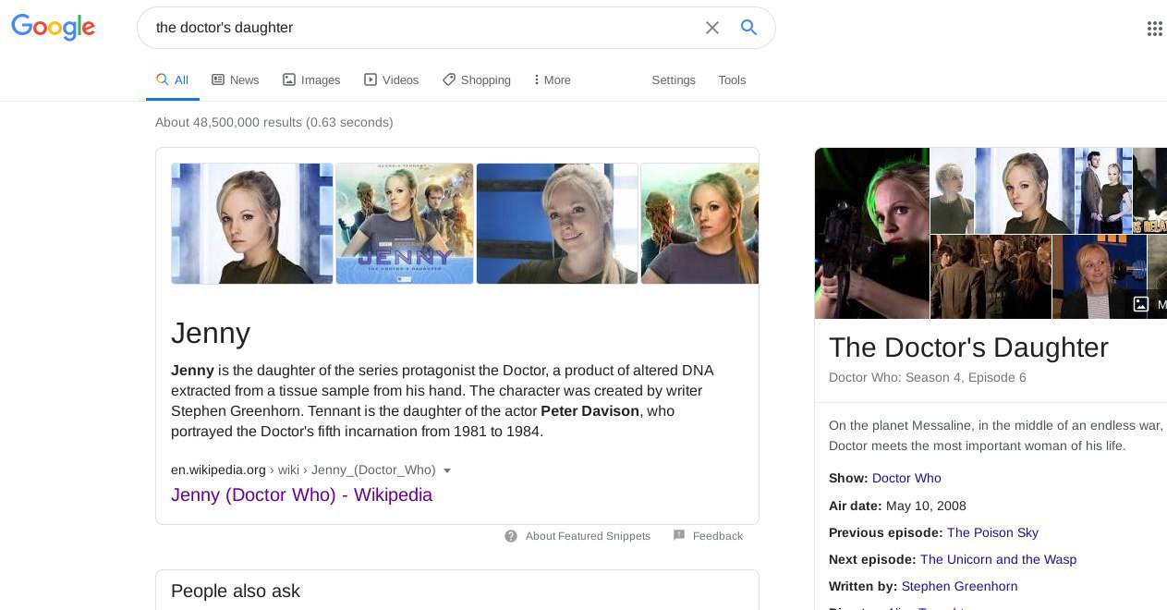The height and width of the screenshot is (610, 1167).
Task: Click The Doctor's Daughter panel title
Action: [968, 348]
